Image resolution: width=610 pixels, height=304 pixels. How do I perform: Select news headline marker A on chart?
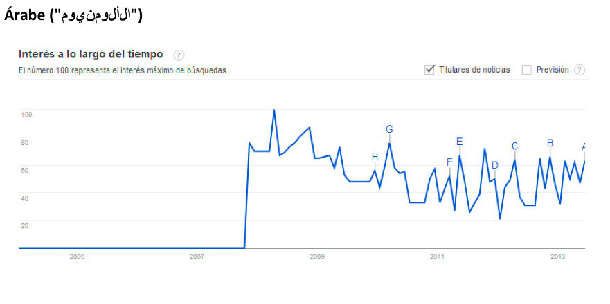click(x=584, y=146)
